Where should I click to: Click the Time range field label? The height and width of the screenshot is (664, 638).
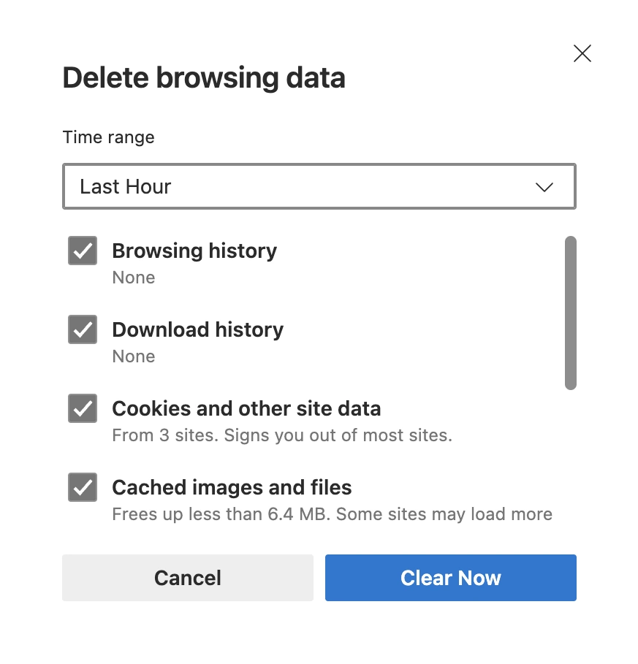click(109, 137)
